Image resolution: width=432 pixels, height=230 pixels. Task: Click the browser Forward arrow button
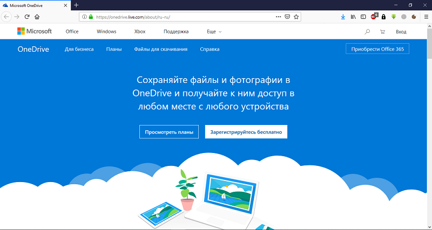click(17, 17)
